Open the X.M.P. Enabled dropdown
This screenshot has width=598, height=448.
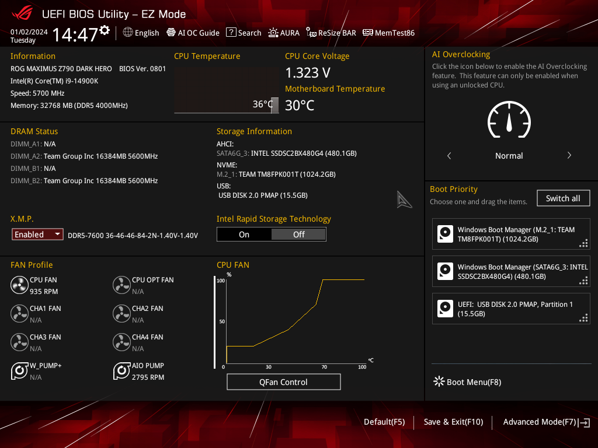point(37,235)
